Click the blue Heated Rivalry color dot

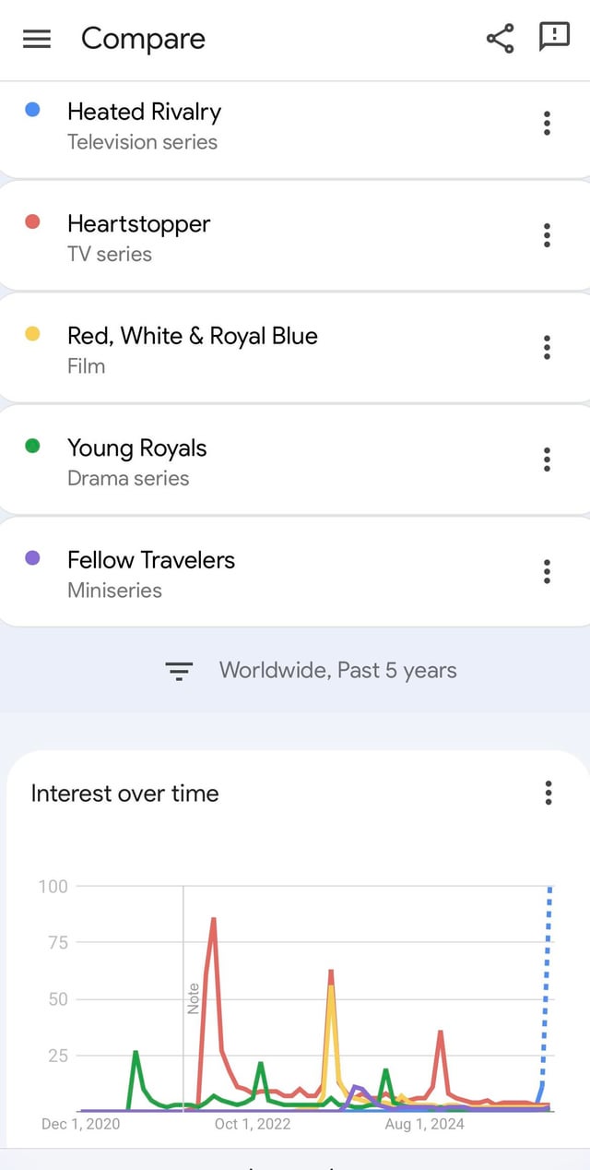point(32,110)
